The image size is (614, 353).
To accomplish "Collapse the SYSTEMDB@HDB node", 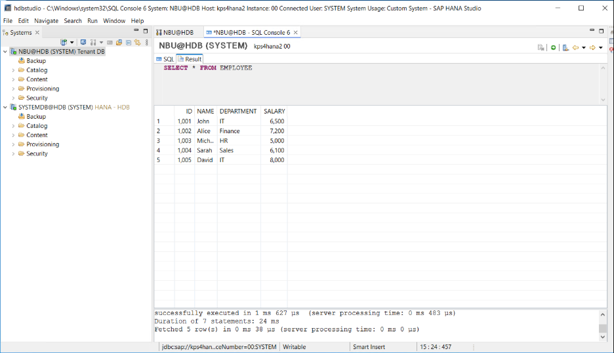I will pos(5,108).
